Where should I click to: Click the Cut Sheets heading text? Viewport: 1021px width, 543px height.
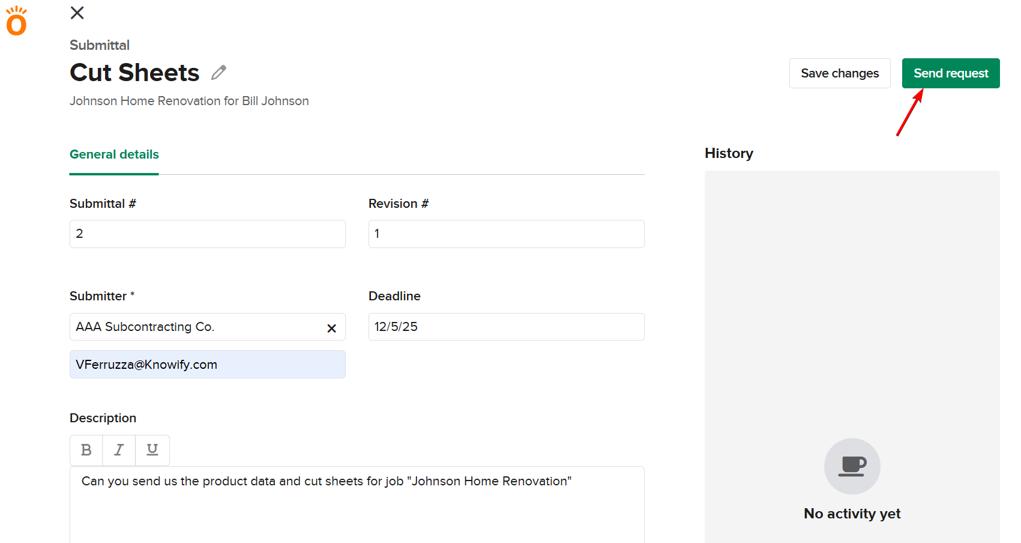coord(134,73)
